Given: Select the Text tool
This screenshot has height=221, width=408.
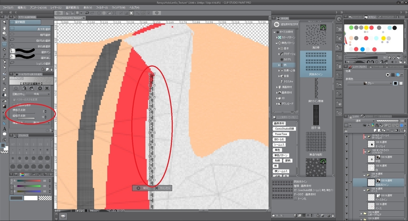Looking at the screenshot, I should [4, 129].
